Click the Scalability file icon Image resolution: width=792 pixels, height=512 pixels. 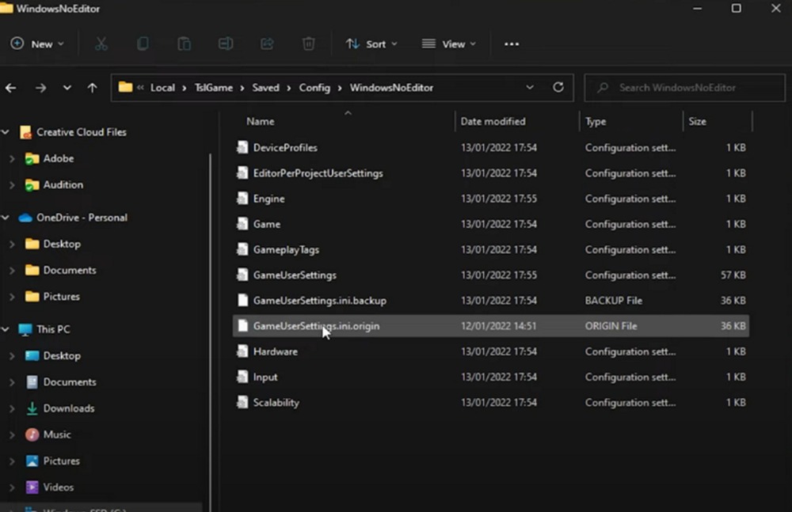coord(242,402)
